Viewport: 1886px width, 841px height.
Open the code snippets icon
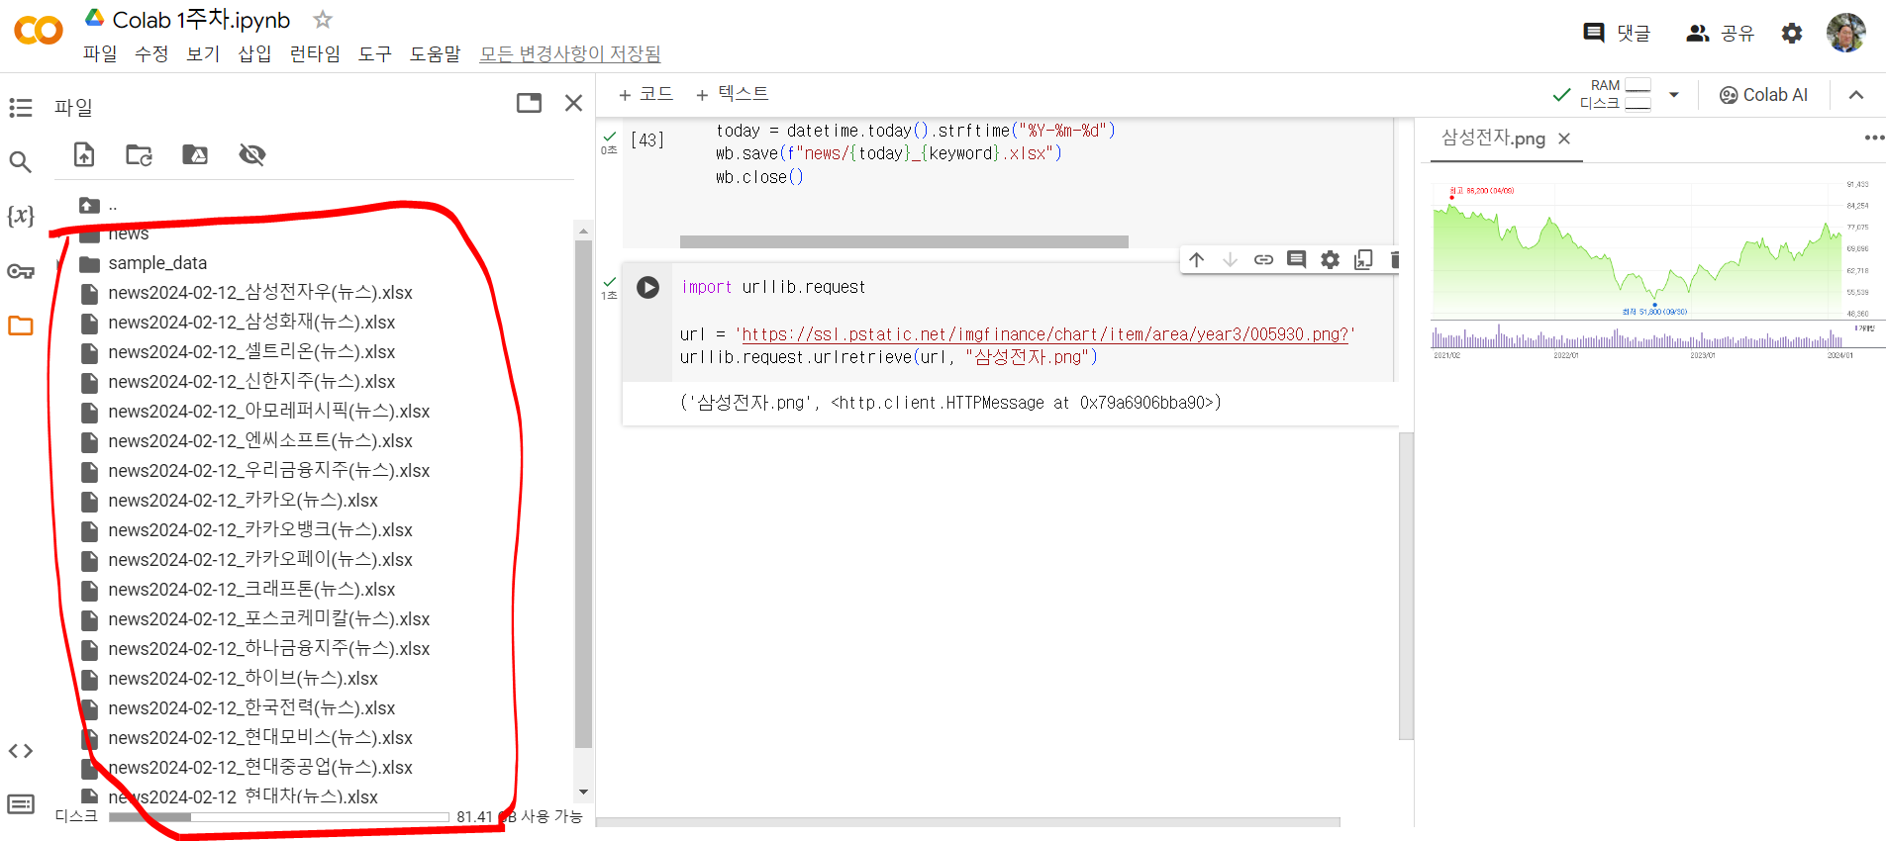point(21,751)
